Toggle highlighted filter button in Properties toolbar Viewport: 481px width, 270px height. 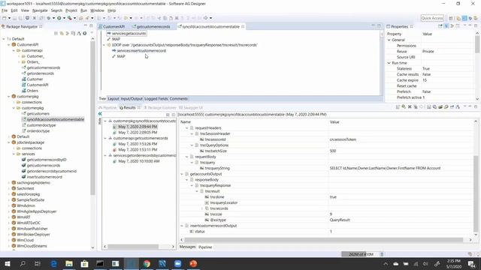[x=446, y=26]
